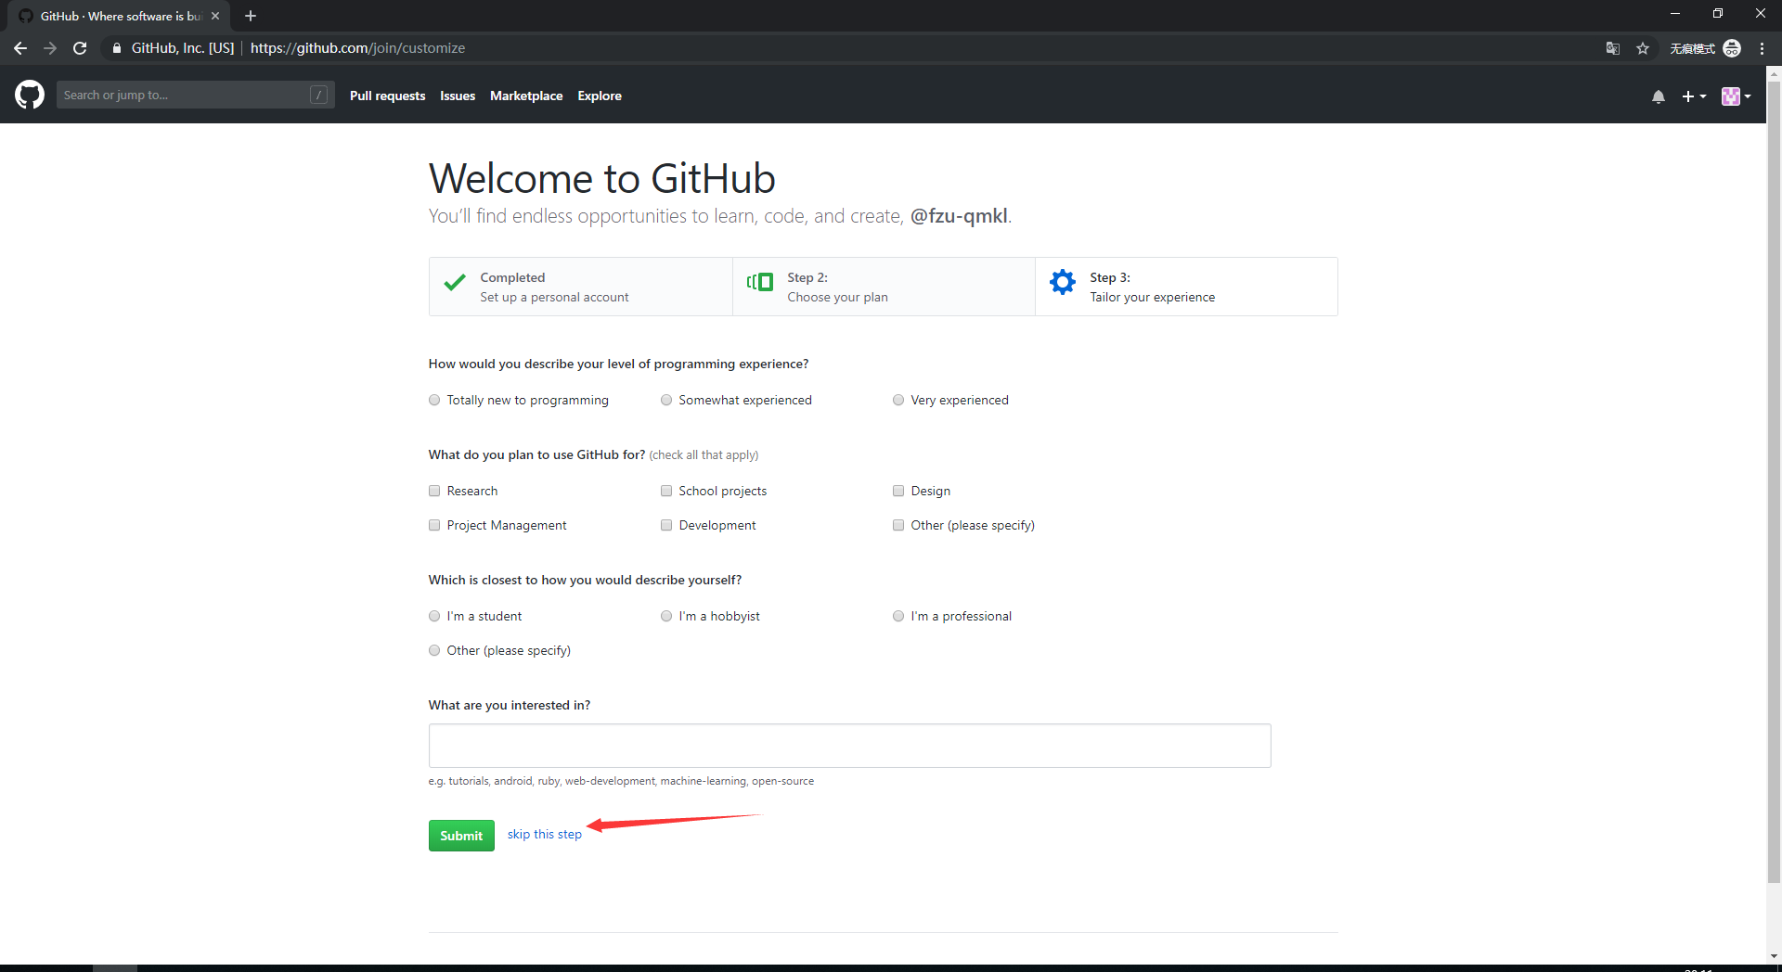
Task: Select Other (please specify) self-description radio
Action: 434,650
